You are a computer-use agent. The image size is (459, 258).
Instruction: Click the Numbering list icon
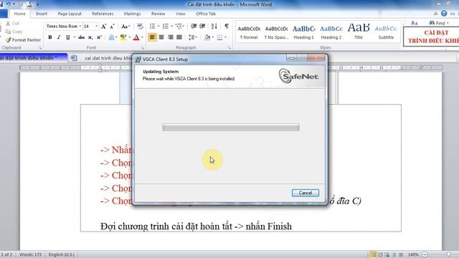click(x=166, y=27)
